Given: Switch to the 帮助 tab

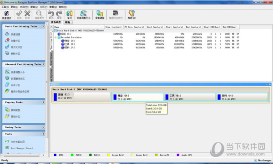Looking at the screenshot, I should click(67, 22).
